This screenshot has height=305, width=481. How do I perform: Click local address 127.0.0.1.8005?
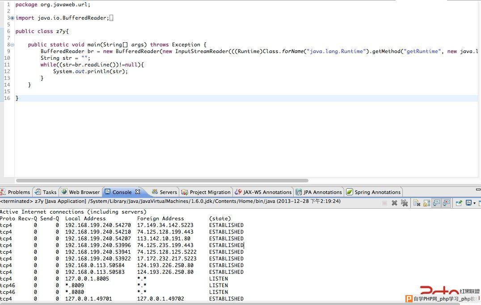(x=87, y=279)
